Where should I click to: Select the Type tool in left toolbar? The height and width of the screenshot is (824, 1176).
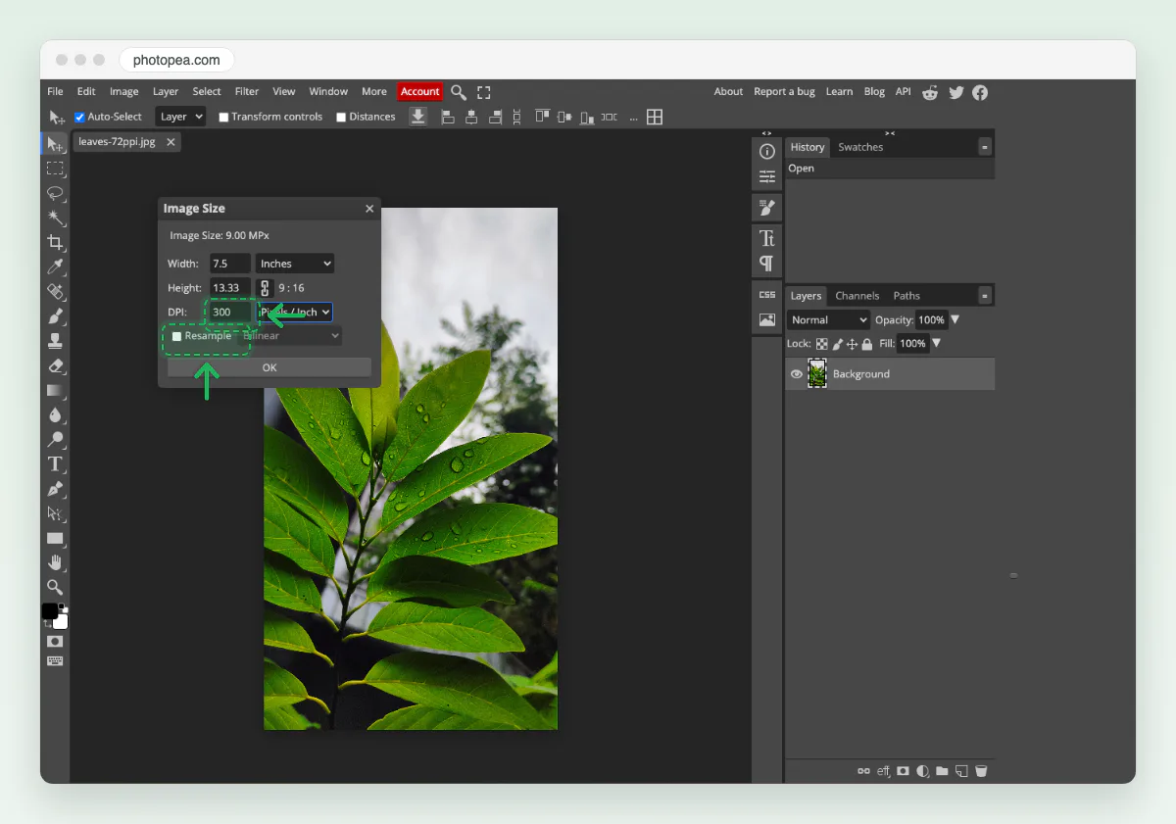point(55,463)
